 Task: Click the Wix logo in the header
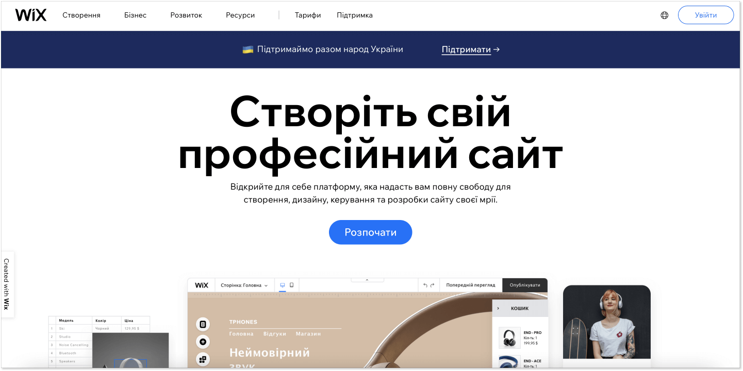coord(31,15)
